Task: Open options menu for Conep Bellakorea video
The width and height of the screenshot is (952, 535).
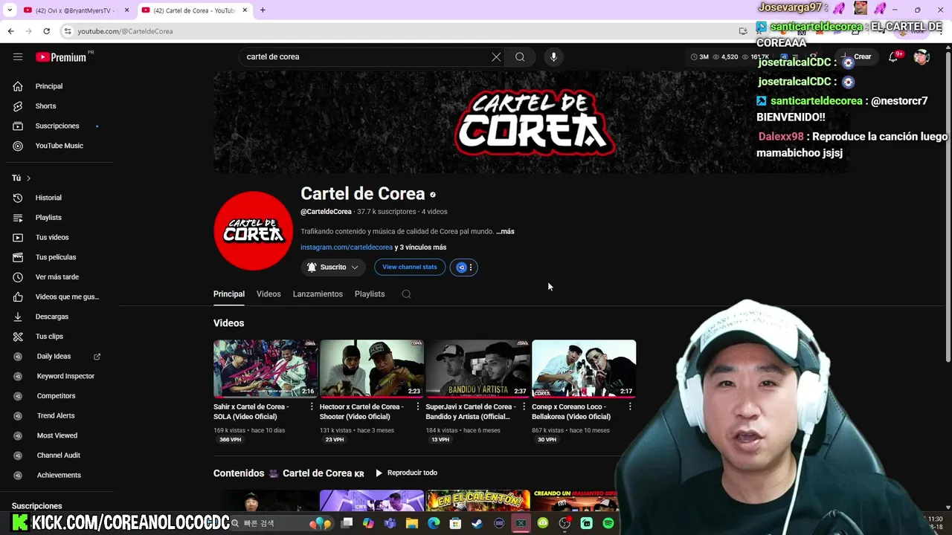Action: [x=630, y=407]
